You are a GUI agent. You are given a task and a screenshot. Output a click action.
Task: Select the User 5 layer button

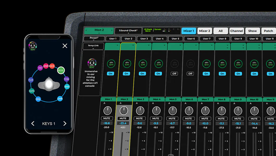click(175, 39)
